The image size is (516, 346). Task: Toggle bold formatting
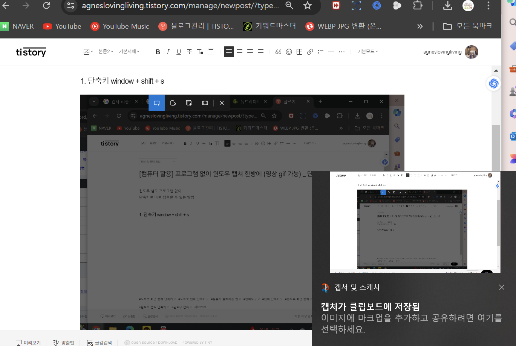158,52
